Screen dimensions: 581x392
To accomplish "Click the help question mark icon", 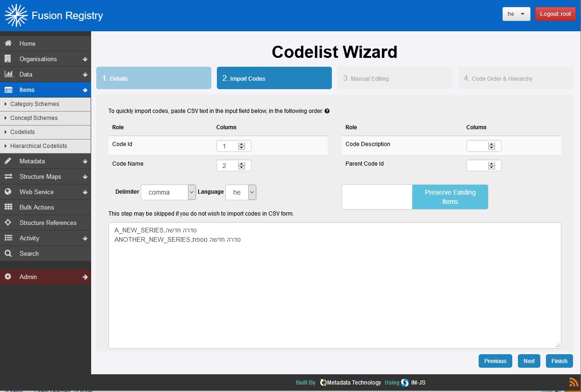I will click(x=327, y=111).
